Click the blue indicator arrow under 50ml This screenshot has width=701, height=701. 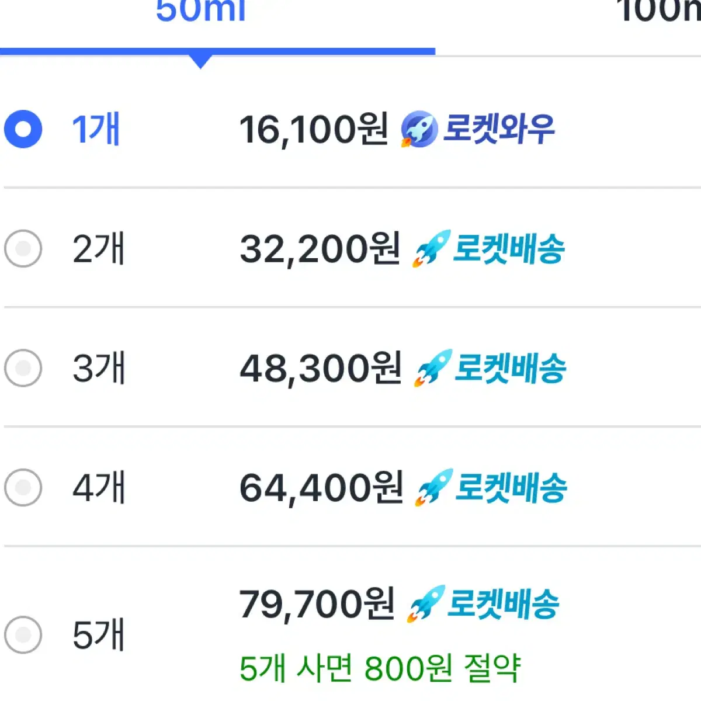point(200,61)
